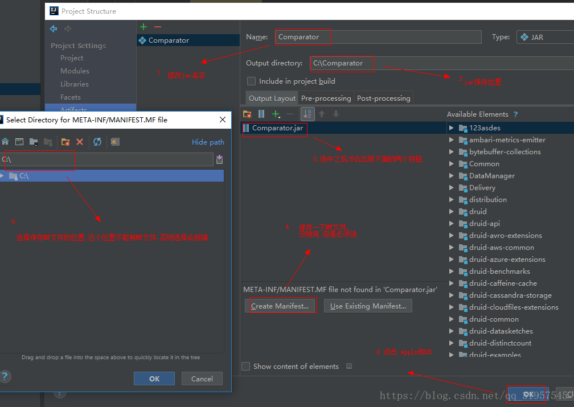Expand the C:\ tree node
574x407 pixels.
(2, 176)
